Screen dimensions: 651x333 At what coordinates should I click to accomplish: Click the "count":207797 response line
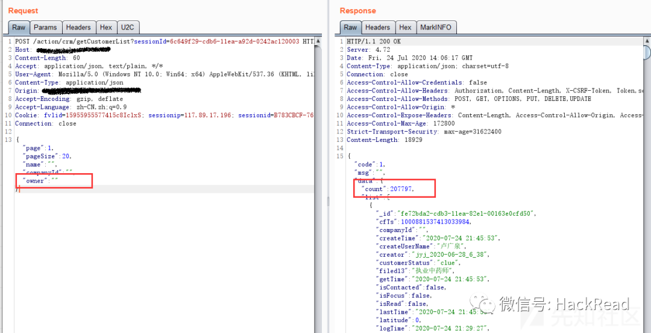tap(388, 189)
